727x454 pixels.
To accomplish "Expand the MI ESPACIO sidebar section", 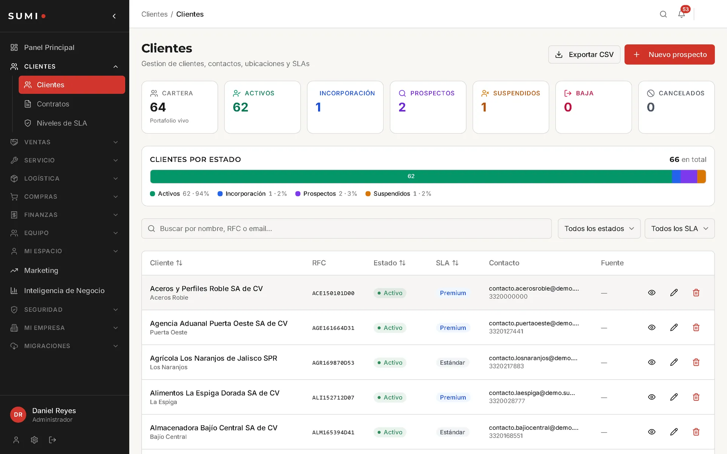I will tap(64, 251).
